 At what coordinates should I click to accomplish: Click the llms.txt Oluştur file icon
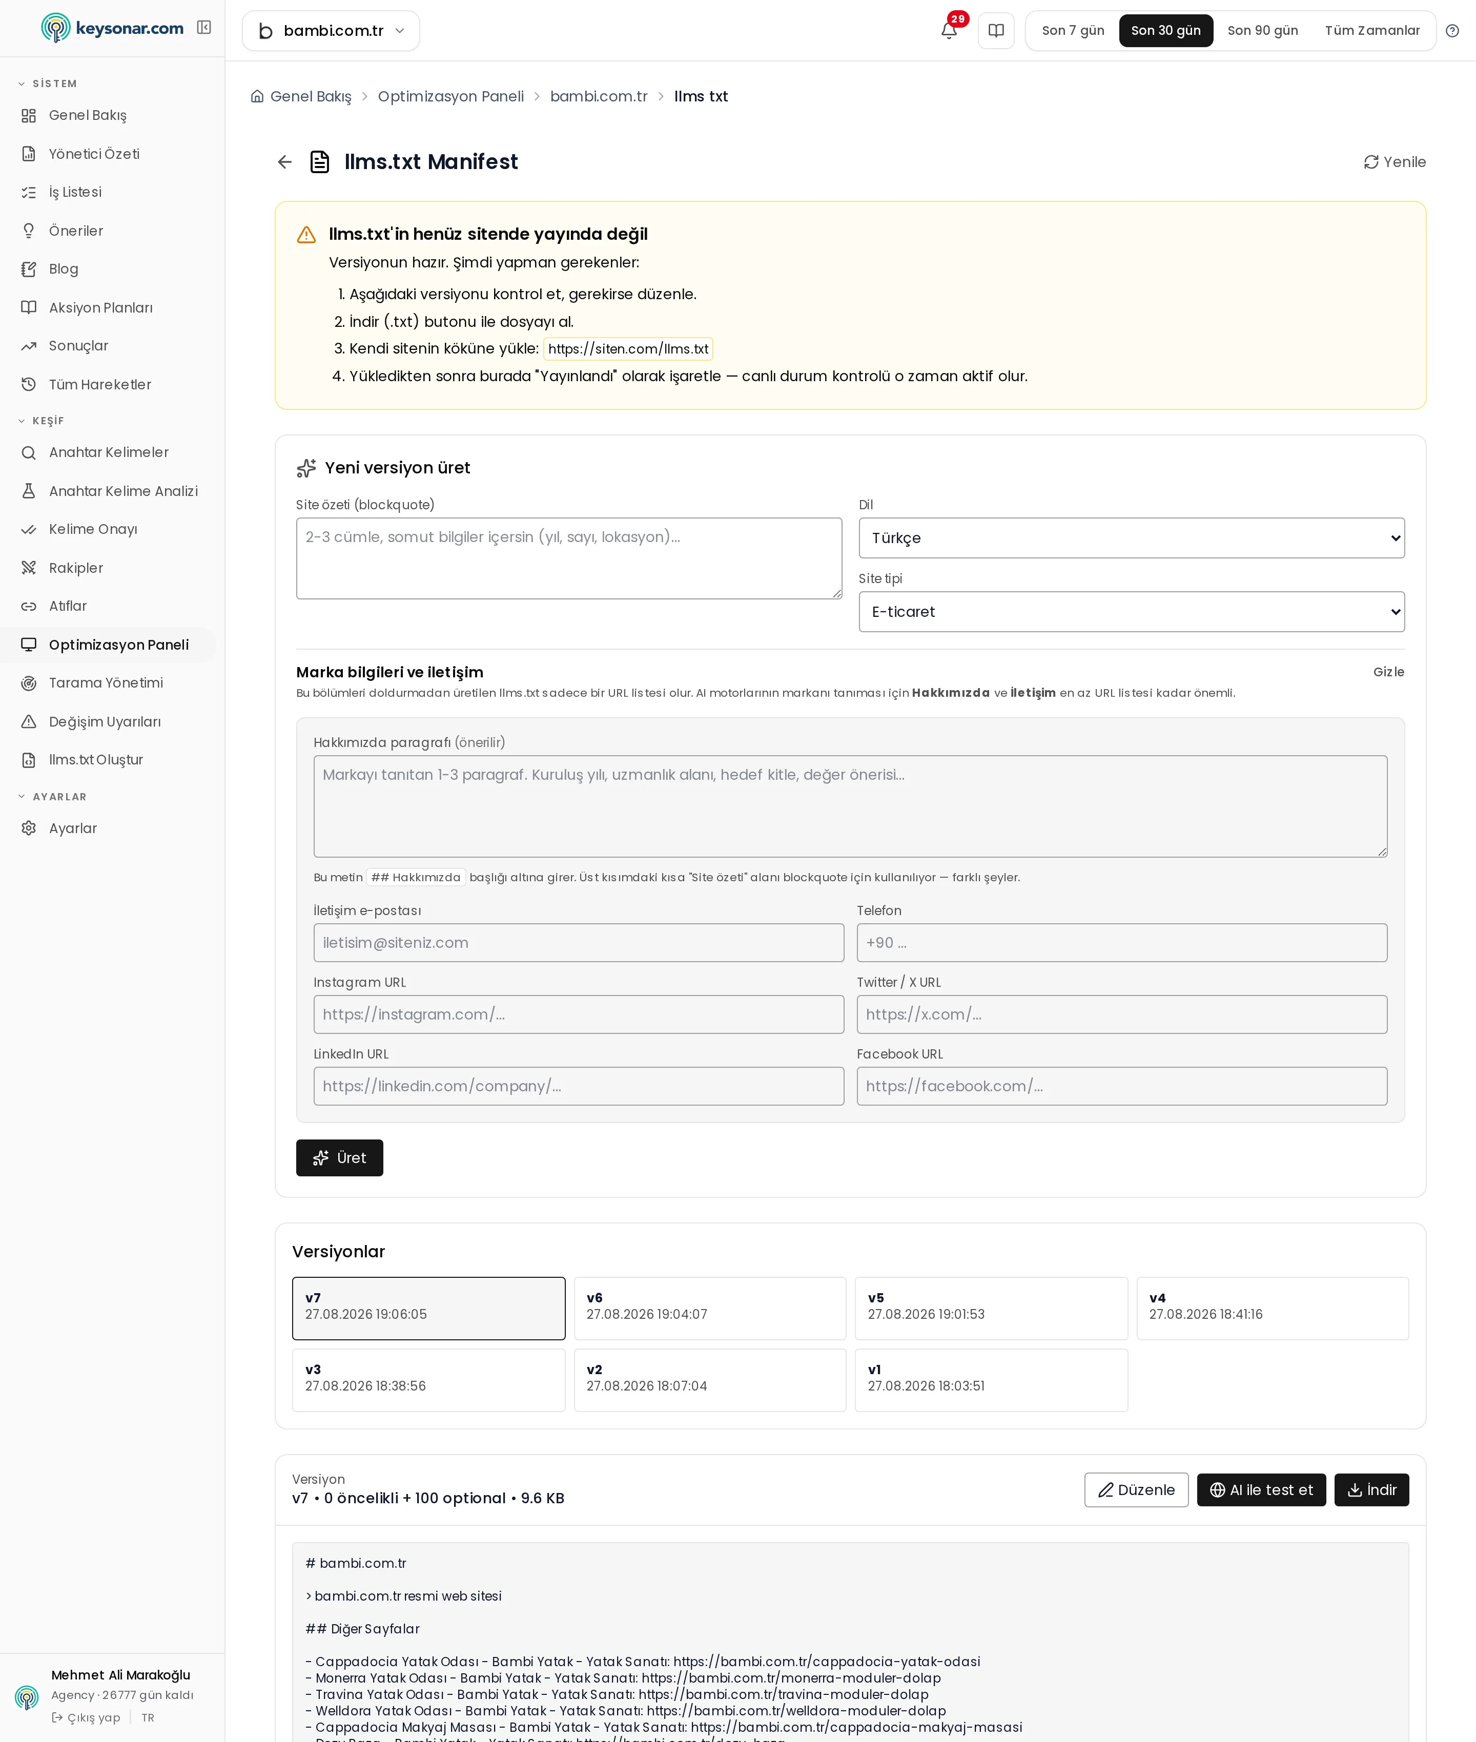pos(29,760)
